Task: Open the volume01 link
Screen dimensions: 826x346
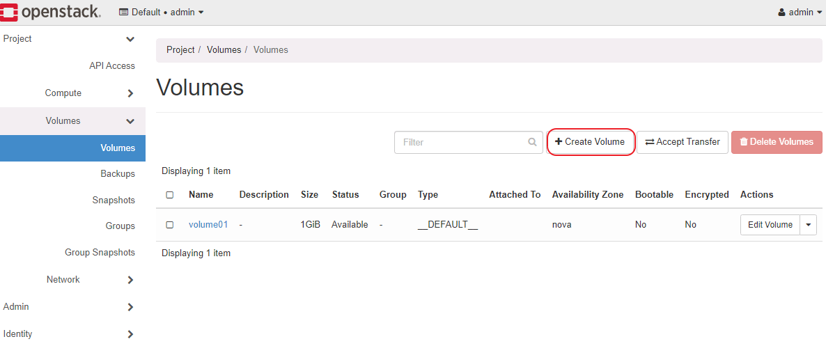Action: coord(208,225)
